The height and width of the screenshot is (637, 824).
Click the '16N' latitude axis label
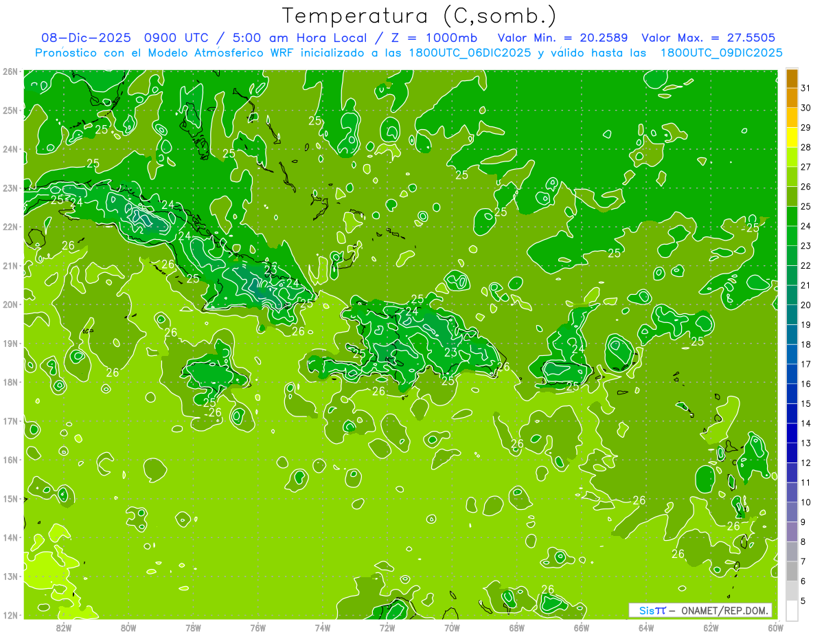tap(10, 460)
